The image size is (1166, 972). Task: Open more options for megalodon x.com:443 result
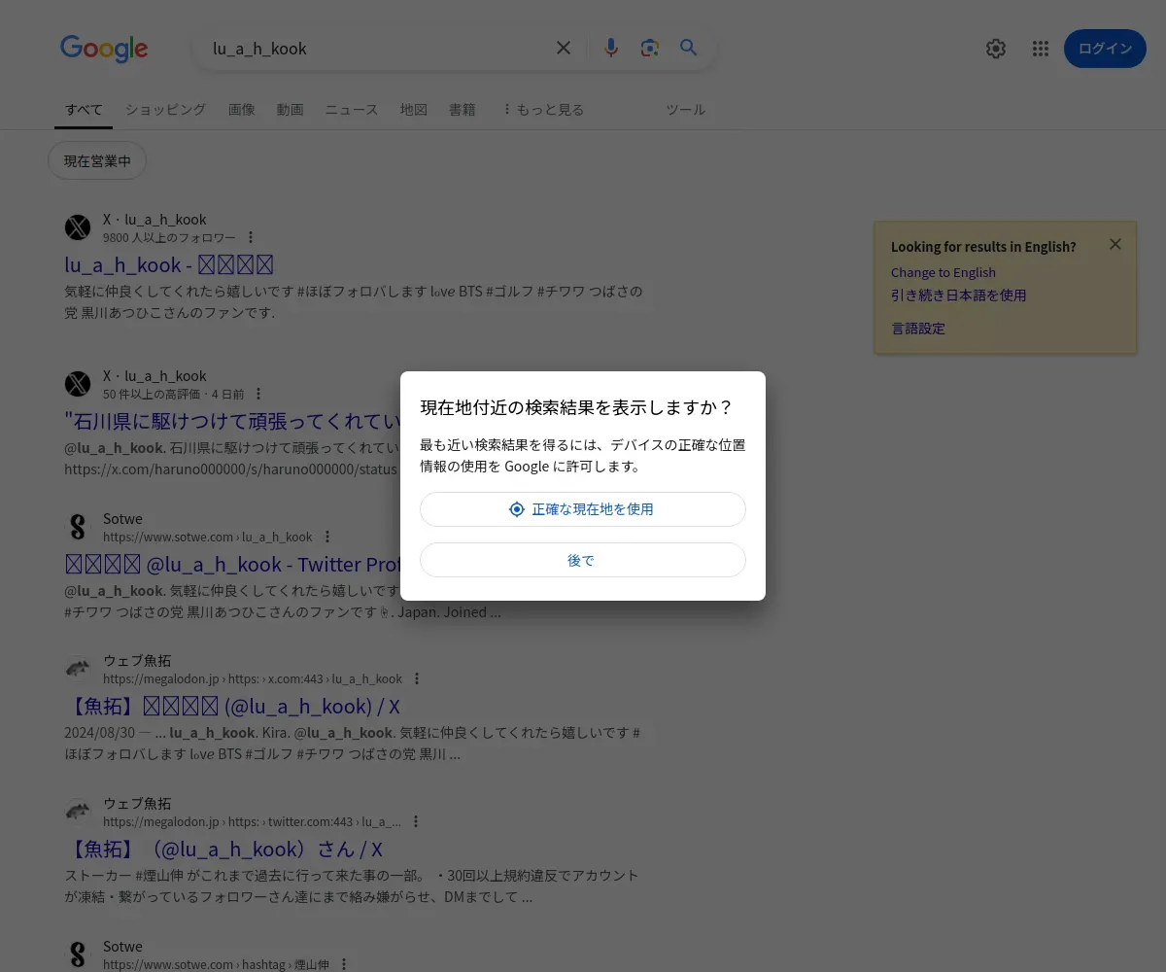(x=417, y=678)
